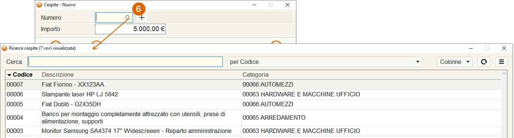Sort by the Codice column header
Viewport: 514px width, 138px height.
click(23, 74)
